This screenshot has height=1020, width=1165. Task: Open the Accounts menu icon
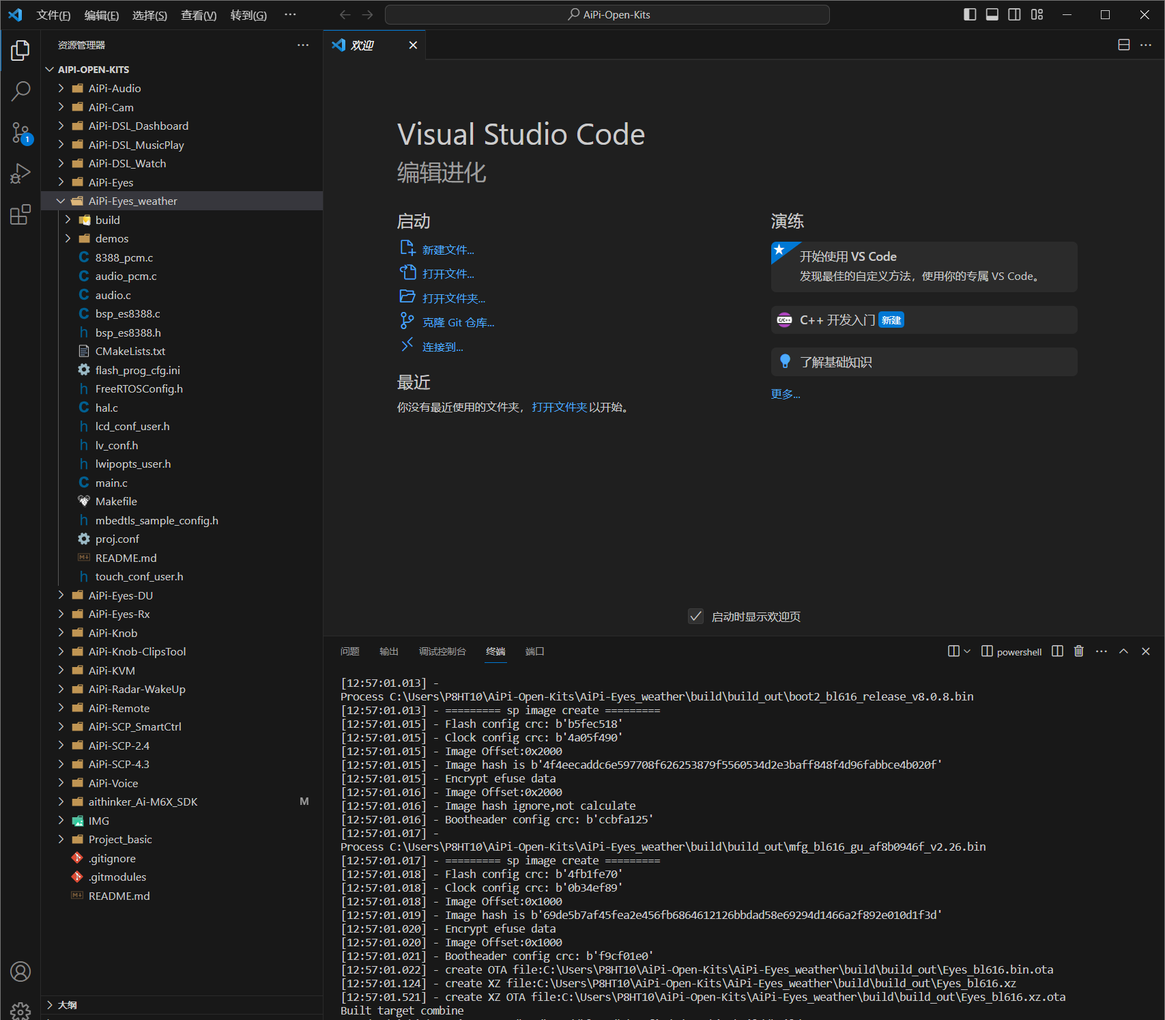20,971
